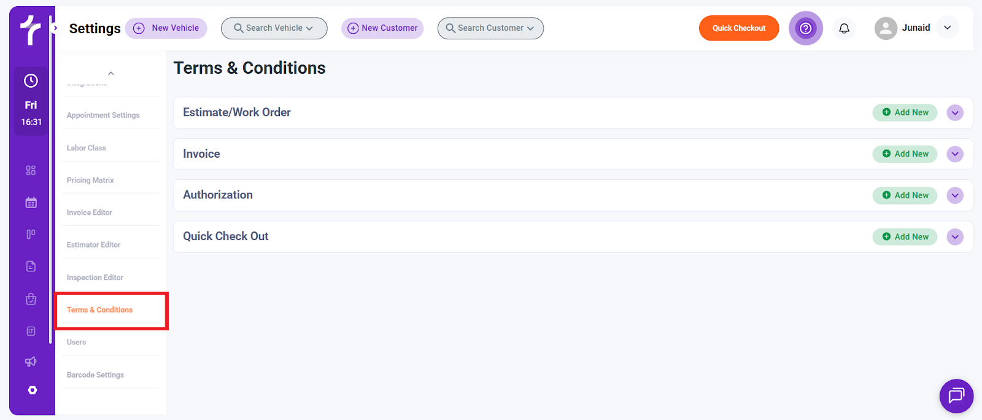Viewport: 982px width, 420px height.
Task: Open the chat support bubble
Action: [x=956, y=395]
